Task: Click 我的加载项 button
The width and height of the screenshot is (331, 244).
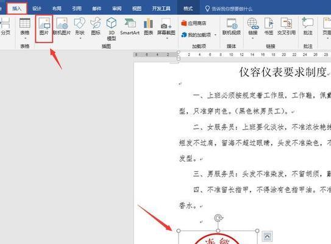Action: (196, 35)
